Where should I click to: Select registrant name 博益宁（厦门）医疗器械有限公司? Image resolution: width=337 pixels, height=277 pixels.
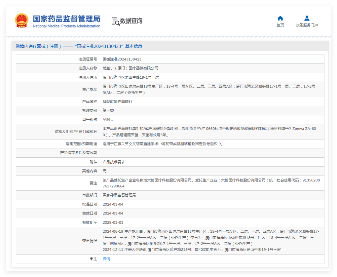click(131, 68)
